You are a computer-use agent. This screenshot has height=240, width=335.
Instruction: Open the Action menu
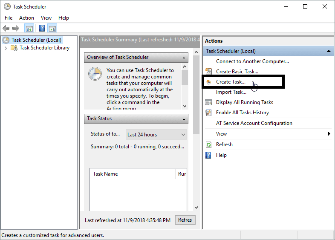pos(26,18)
